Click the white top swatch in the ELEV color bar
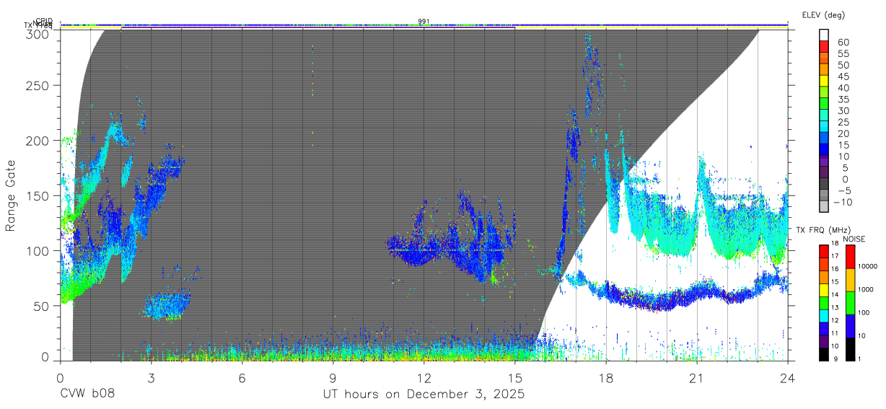Screen dimensions: 886x409 (824, 35)
